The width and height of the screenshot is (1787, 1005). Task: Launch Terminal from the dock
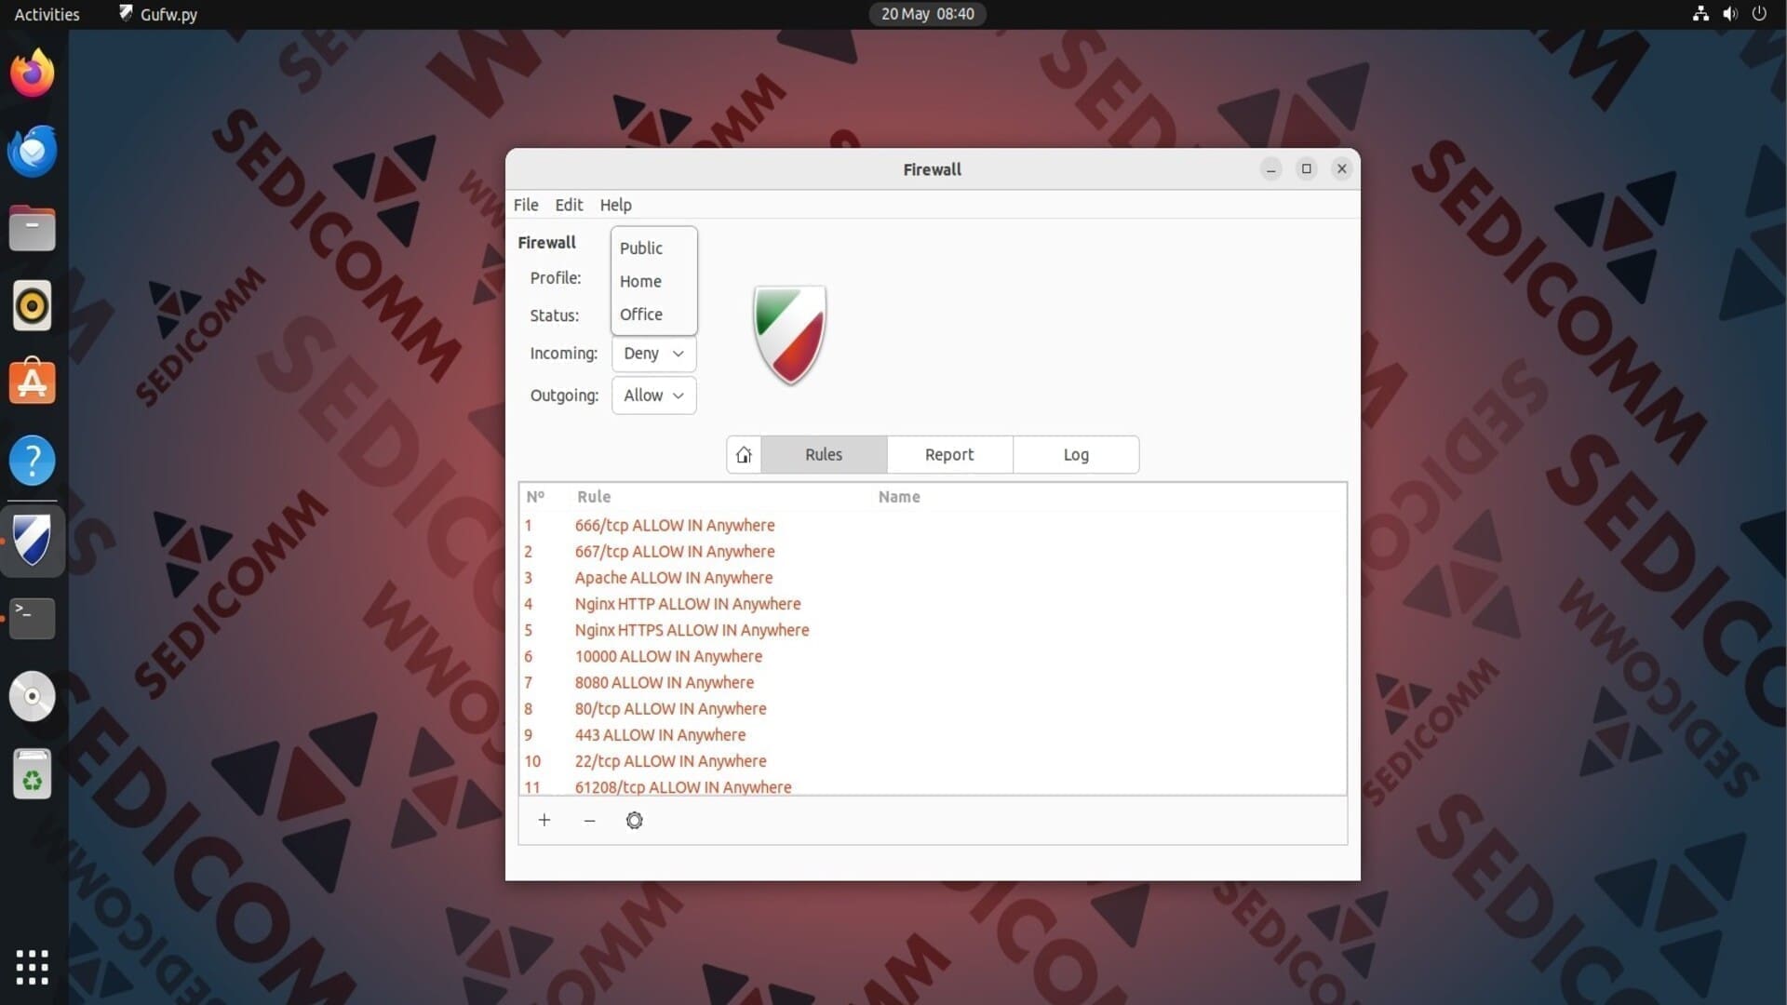click(x=33, y=618)
